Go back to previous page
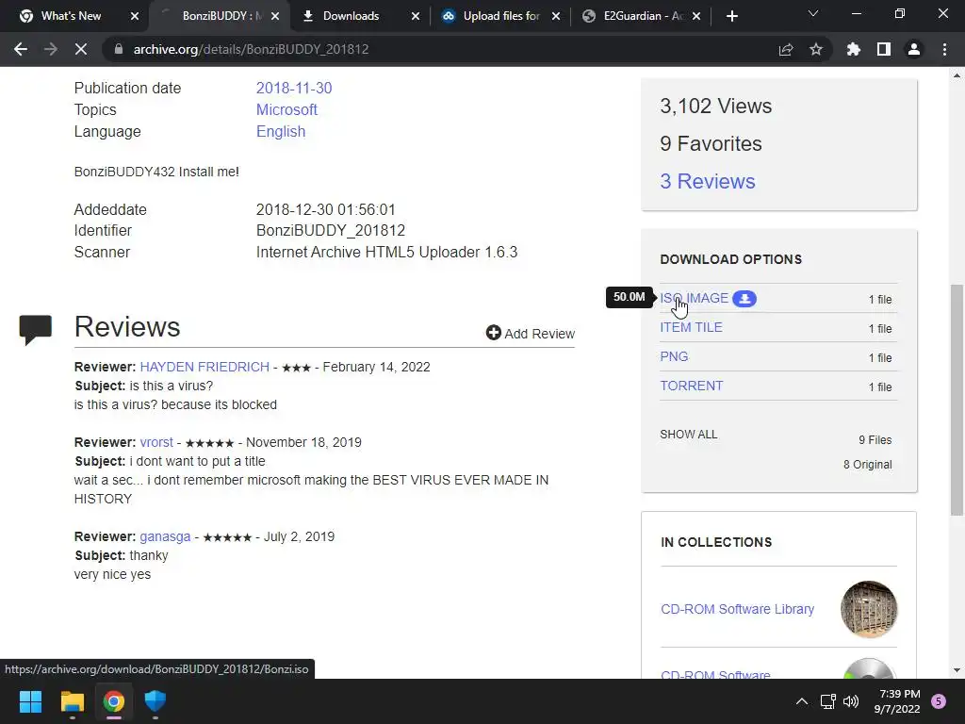The image size is (965, 724). click(x=21, y=49)
